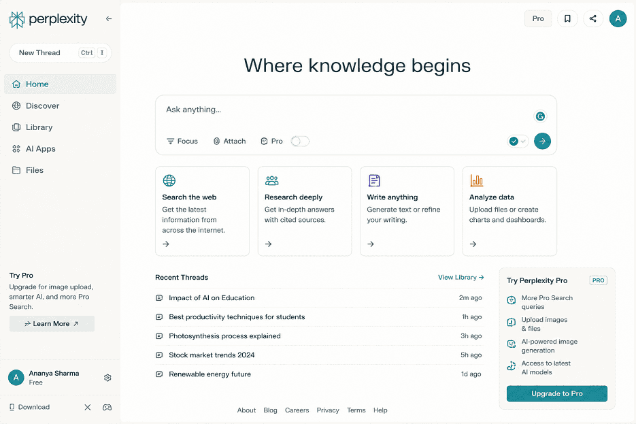Screen dimensions: 636x424
Task: Click the Upload images & files icon
Action: point(512,322)
